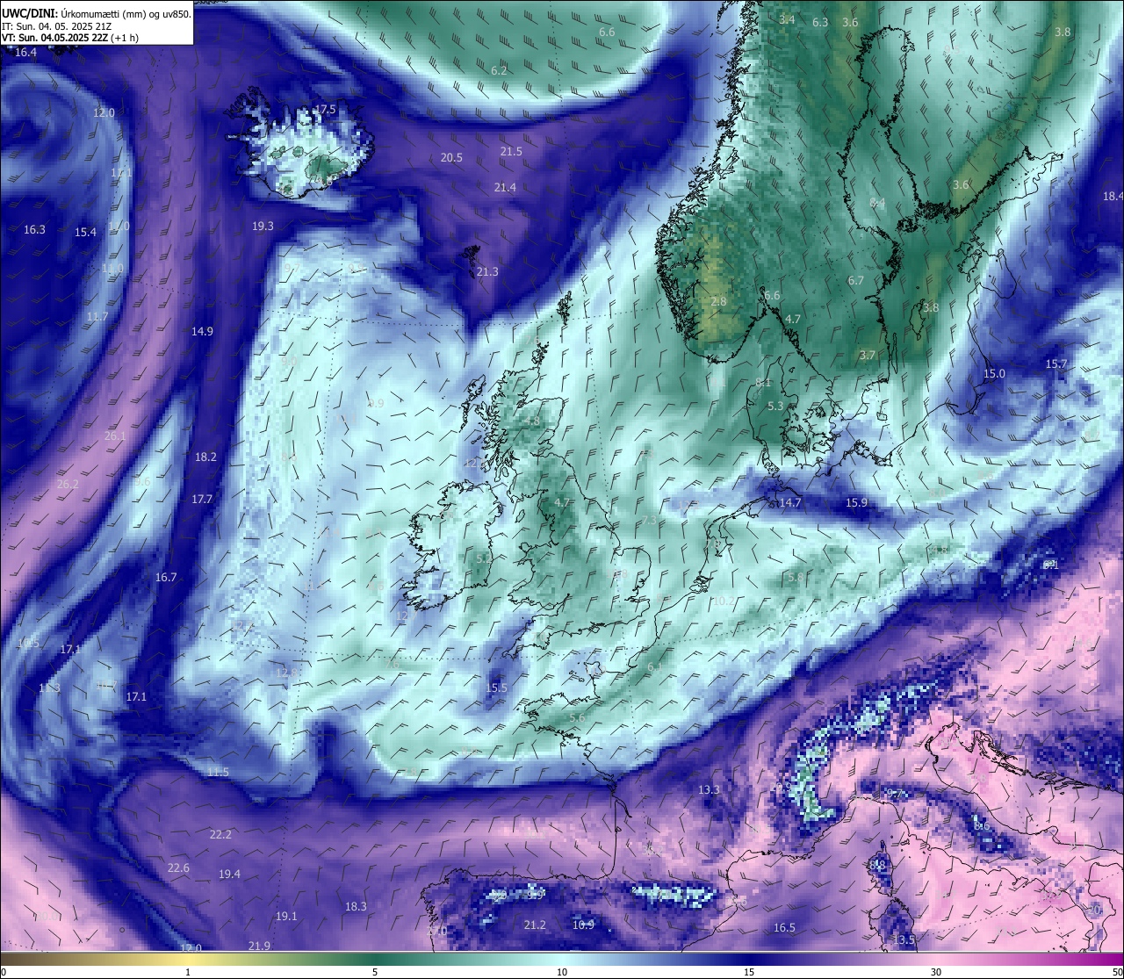Click the 30 tick on the color scale
The height and width of the screenshot is (979, 1124).
coord(936,972)
